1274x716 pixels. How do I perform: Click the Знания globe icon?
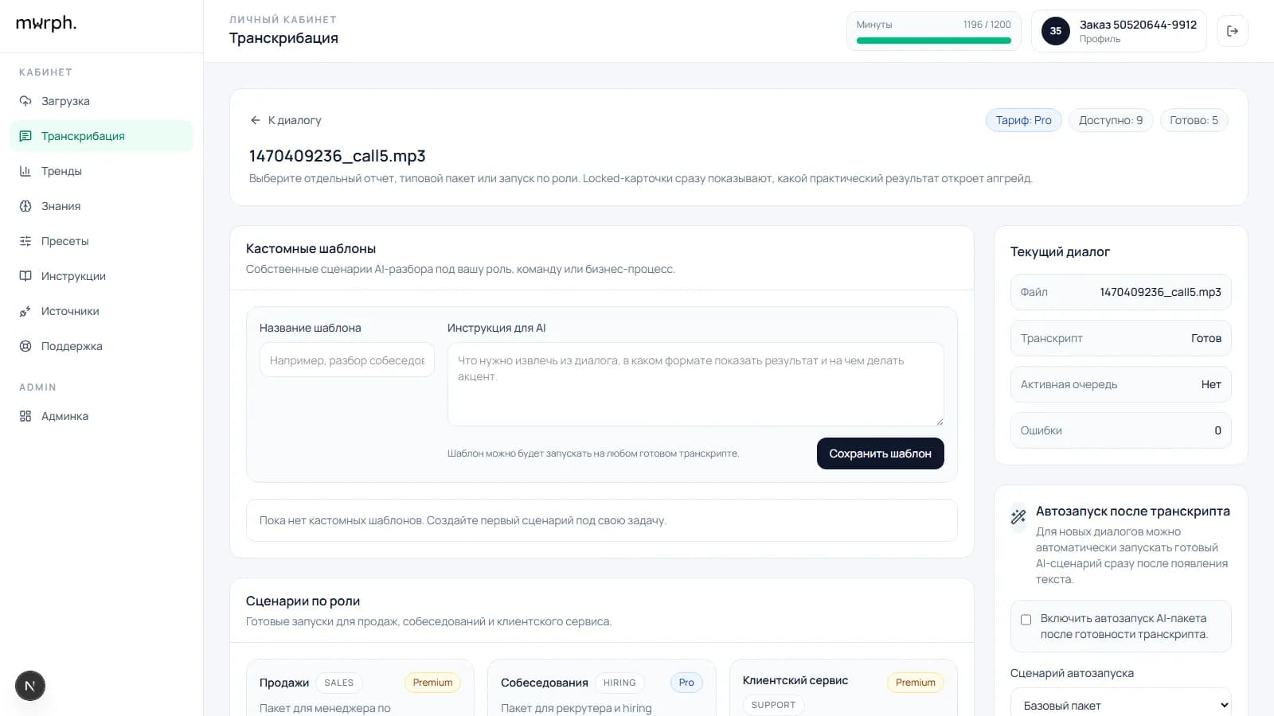click(x=25, y=206)
